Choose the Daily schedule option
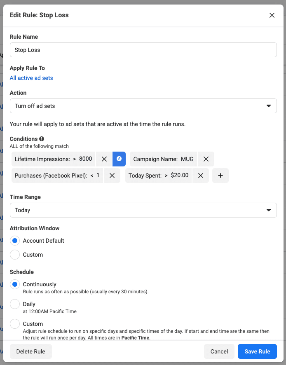Image resolution: width=286 pixels, height=365 pixels. coord(15,304)
